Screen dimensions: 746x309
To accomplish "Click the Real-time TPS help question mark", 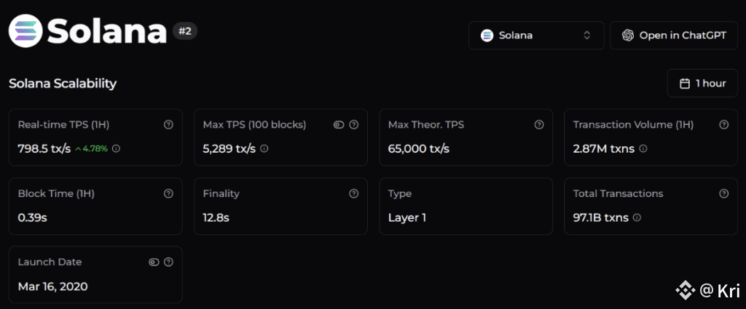I will tap(168, 125).
